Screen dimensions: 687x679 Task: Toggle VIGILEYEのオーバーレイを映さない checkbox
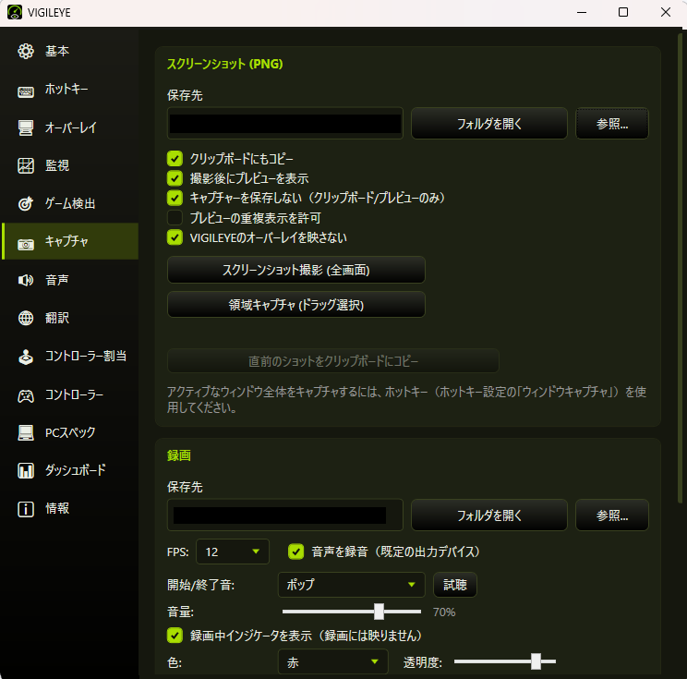click(x=175, y=237)
